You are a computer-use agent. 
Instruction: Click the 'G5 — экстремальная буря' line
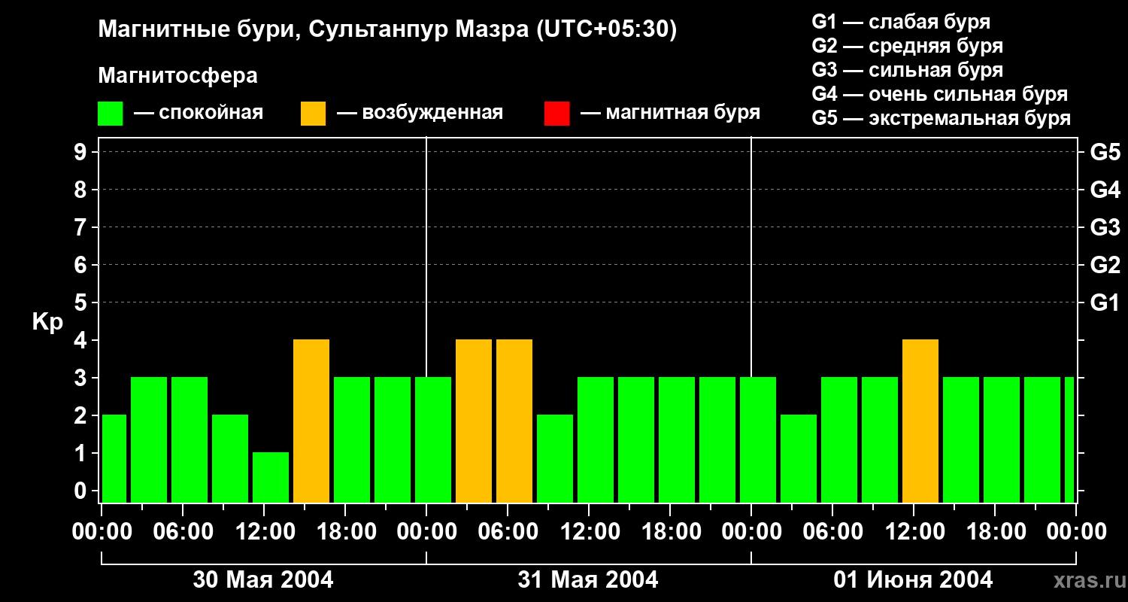point(942,118)
